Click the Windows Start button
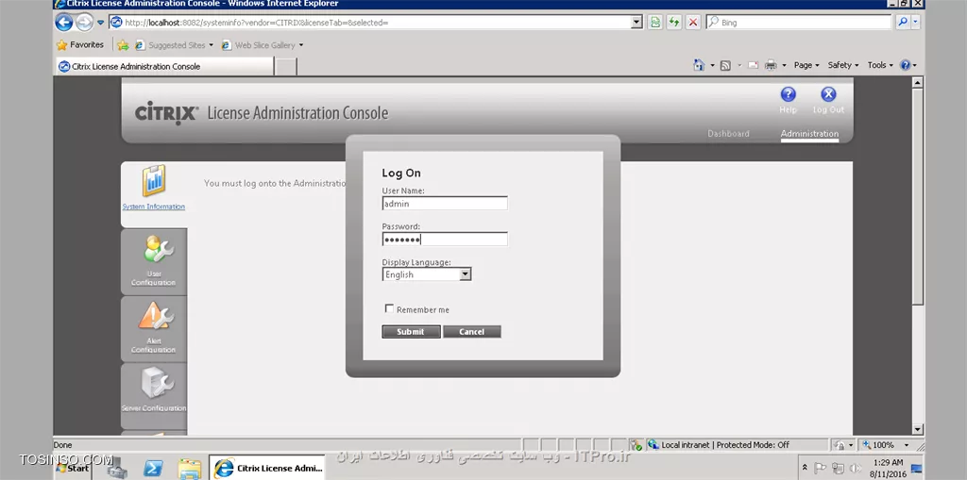The width and height of the screenshot is (967, 480). coord(73,469)
